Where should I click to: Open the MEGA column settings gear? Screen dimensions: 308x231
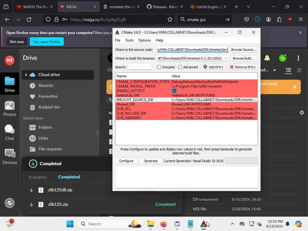click(x=302, y=112)
